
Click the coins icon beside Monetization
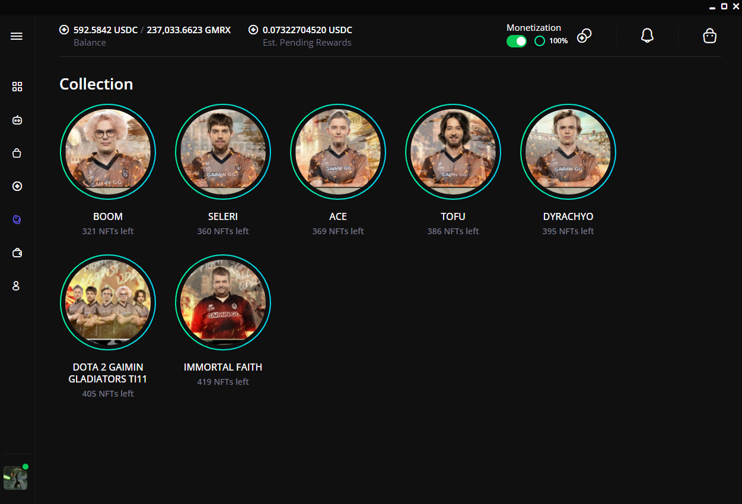584,36
